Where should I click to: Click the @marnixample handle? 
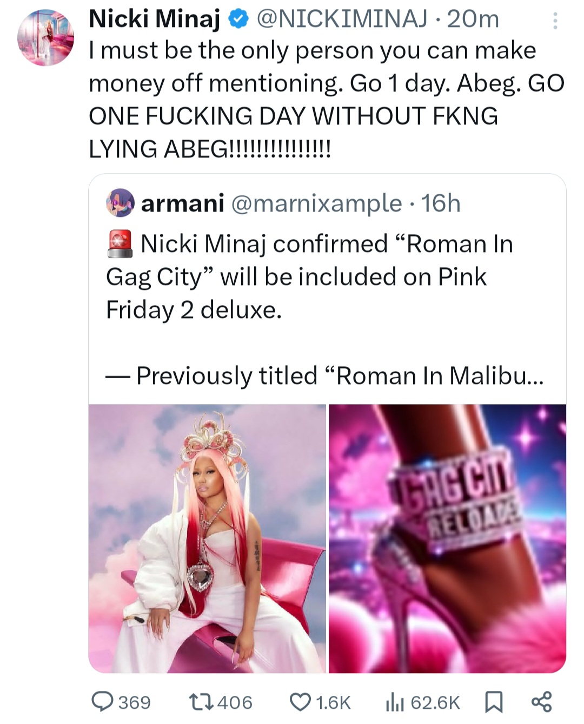[317, 203]
